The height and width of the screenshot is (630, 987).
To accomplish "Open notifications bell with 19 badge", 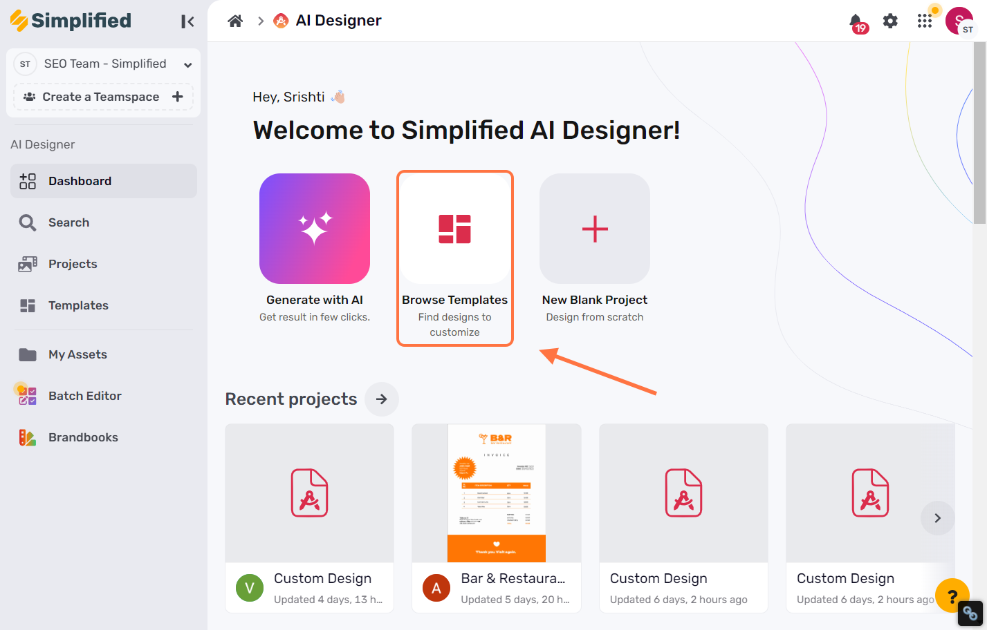I will (x=857, y=22).
